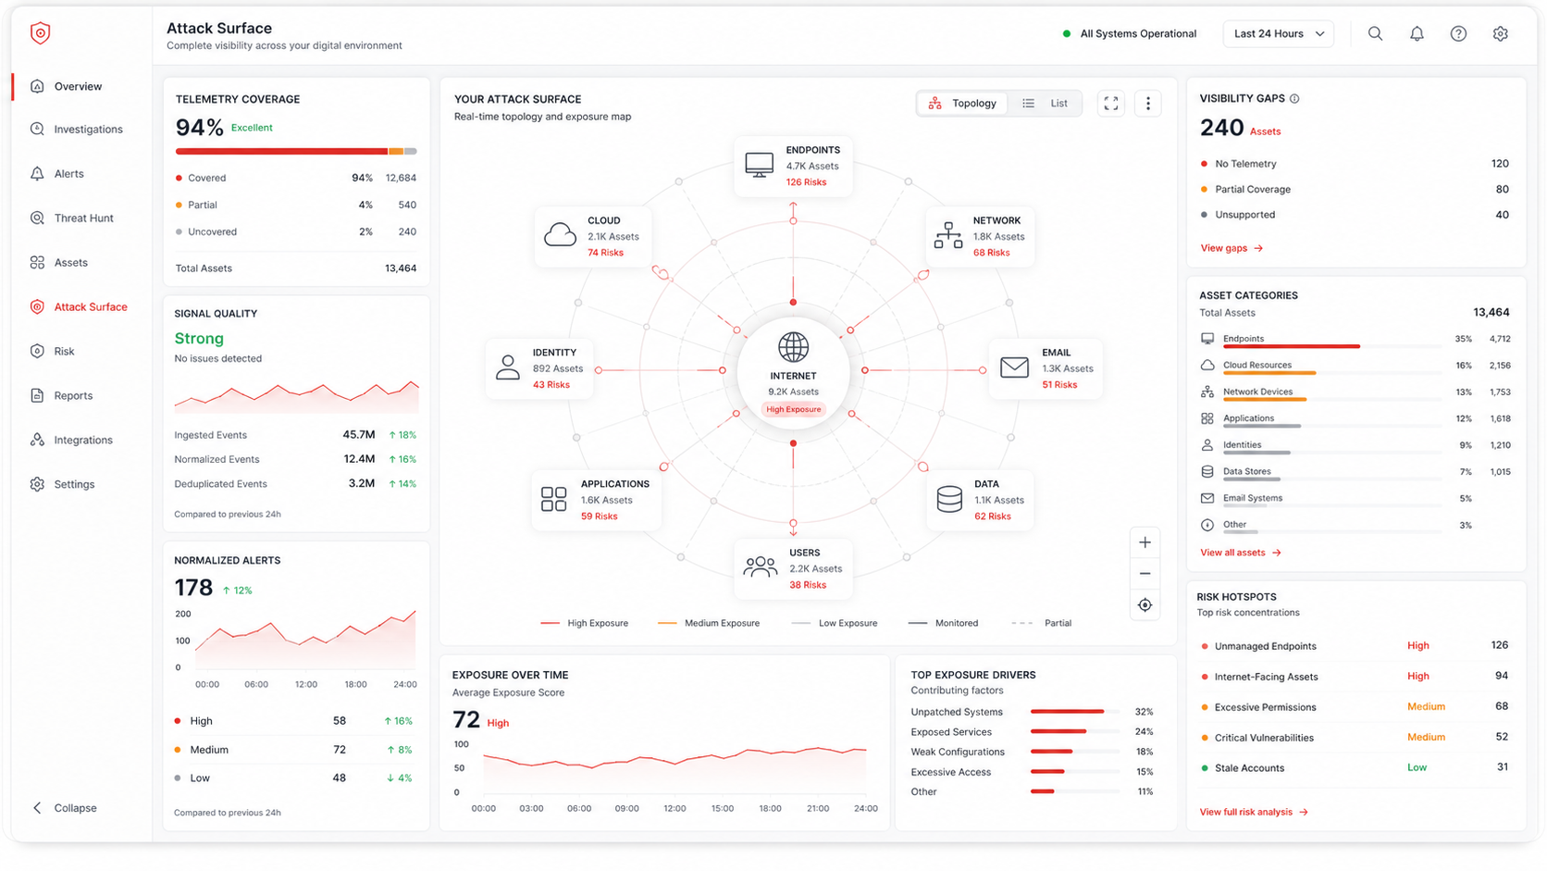Screen dimensions: 1547x871
Task: Select the Identity person icon
Action: (507, 367)
